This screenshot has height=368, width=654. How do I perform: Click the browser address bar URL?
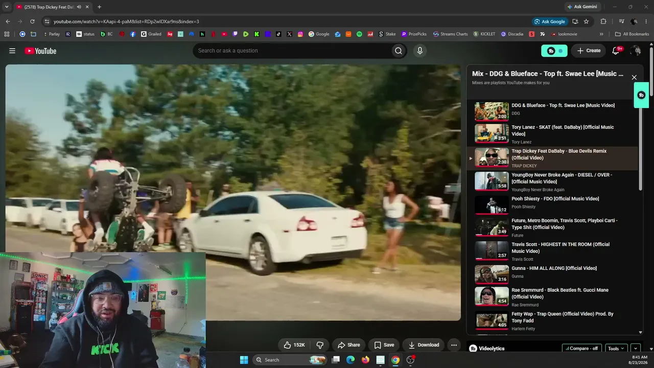pos(126,21)
